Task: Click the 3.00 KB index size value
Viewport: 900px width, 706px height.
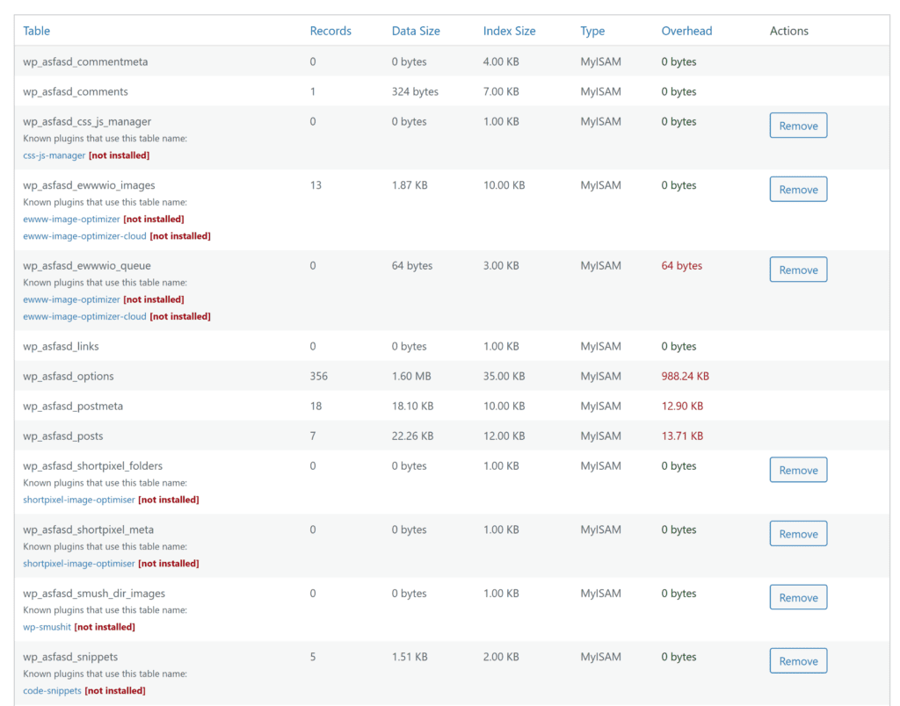Action: click(500, 265)
